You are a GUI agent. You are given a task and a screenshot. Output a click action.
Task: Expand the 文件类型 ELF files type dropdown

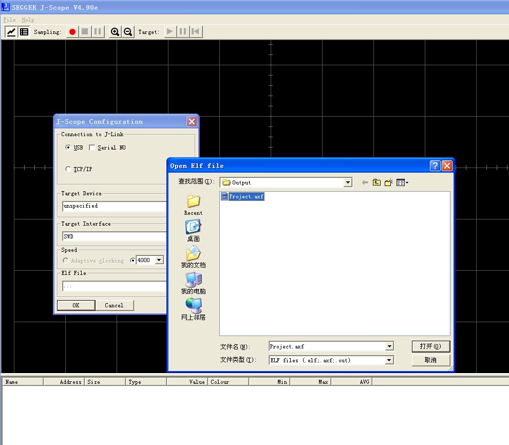coord(389,360)
